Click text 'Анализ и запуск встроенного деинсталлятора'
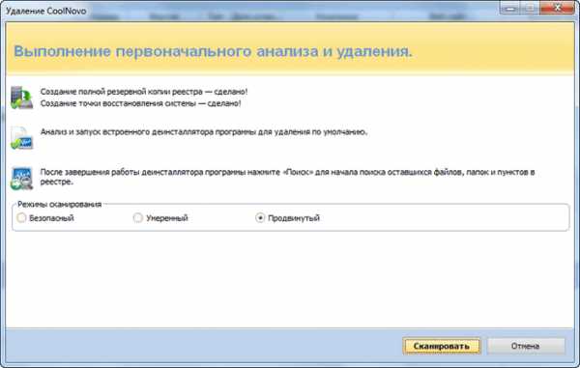Screen dimensions: 580x368 tap(127, 132)
